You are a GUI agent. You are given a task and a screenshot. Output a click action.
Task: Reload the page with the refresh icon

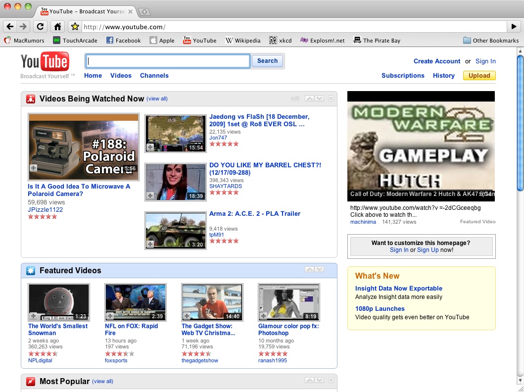click(40, 26)
